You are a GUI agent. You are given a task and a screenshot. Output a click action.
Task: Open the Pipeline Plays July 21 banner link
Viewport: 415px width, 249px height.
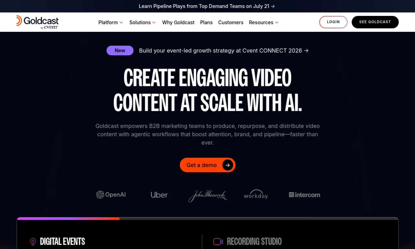pyautogui.click(x=207, y=6)
